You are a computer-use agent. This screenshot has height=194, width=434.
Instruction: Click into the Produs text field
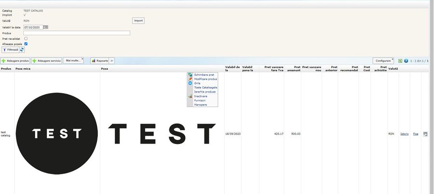pyautogui.click(x=77, y=33)
